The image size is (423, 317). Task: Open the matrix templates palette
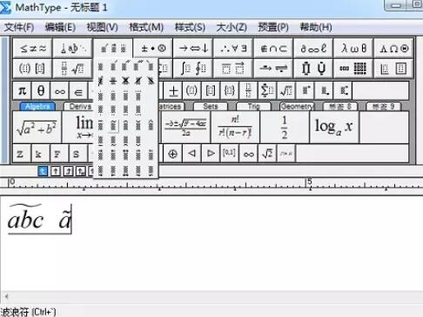[x=353, y=69]
